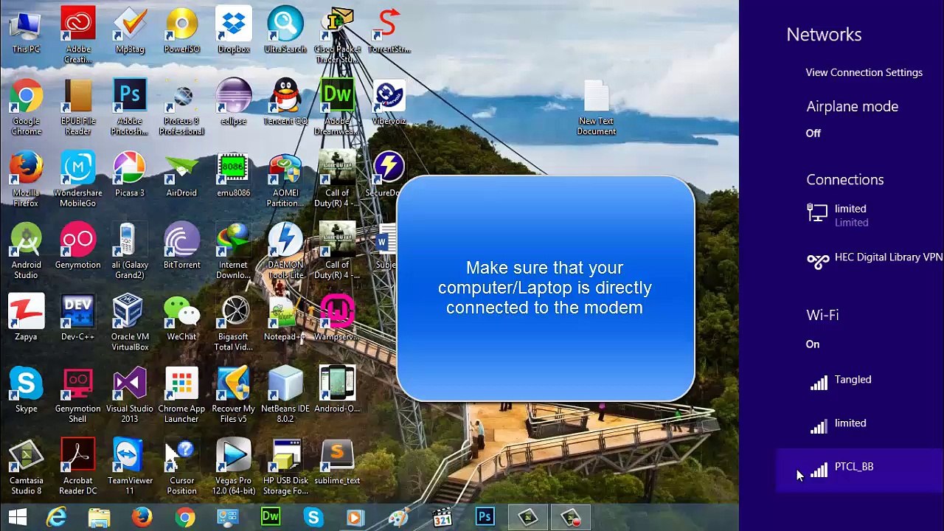Select the New Text Document file icon
The image size is (944, 531).
[x=597, y=108]
